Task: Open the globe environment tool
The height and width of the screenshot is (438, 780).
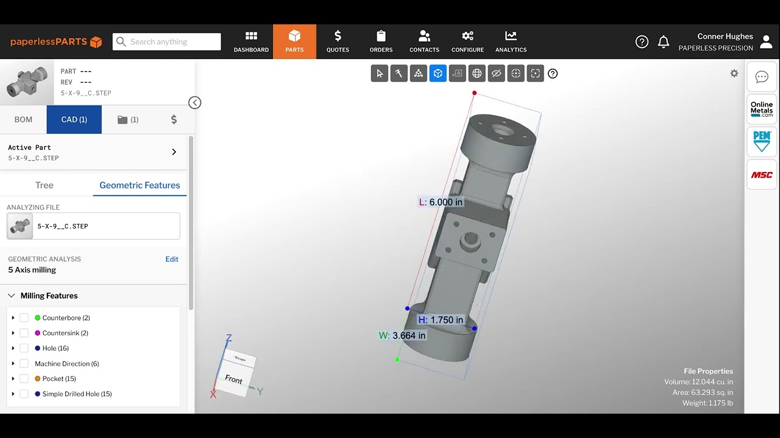Action: [x=477, y=73]
